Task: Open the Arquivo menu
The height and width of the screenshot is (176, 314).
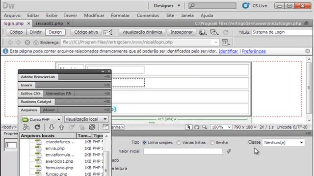Action: pos(12,15)
